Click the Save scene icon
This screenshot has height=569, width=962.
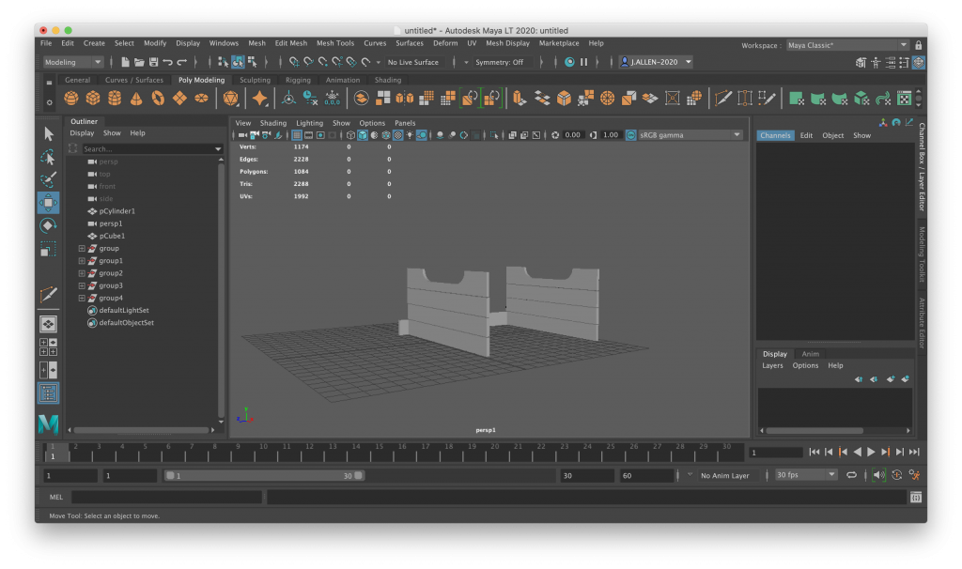tap(153, 62)
